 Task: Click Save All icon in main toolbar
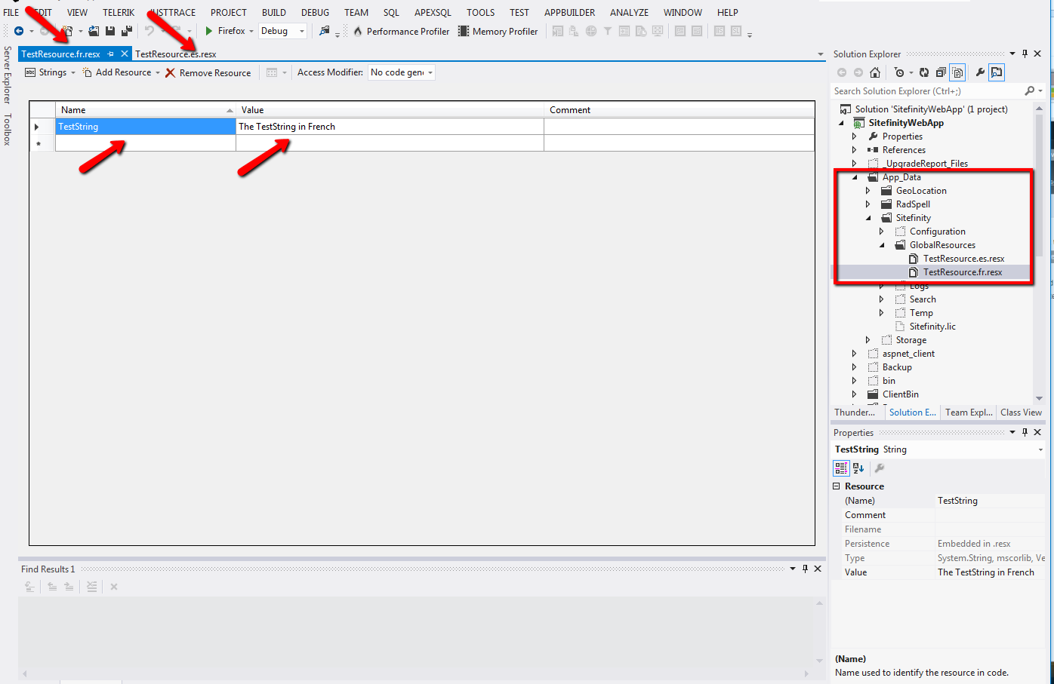coord(127,31)
